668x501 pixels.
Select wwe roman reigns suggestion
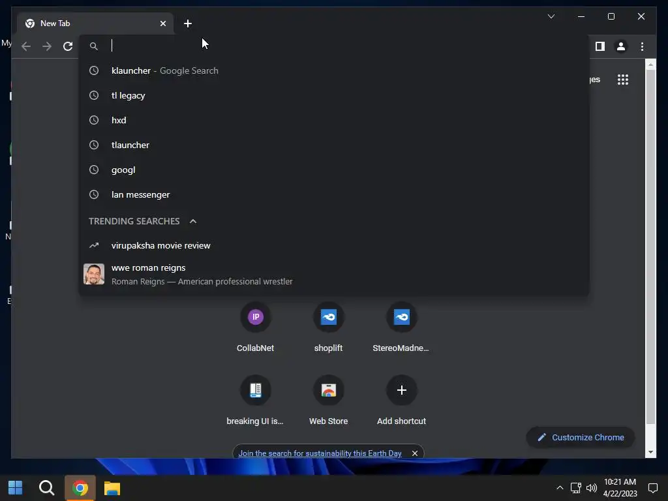(x=334, y=274)
